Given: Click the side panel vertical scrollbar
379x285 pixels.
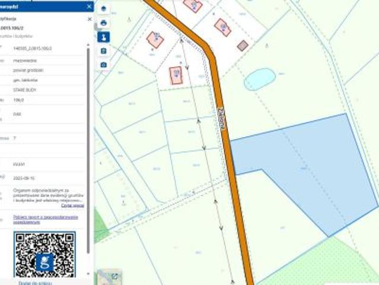Looking at the screenshot, I should [88, 150].
